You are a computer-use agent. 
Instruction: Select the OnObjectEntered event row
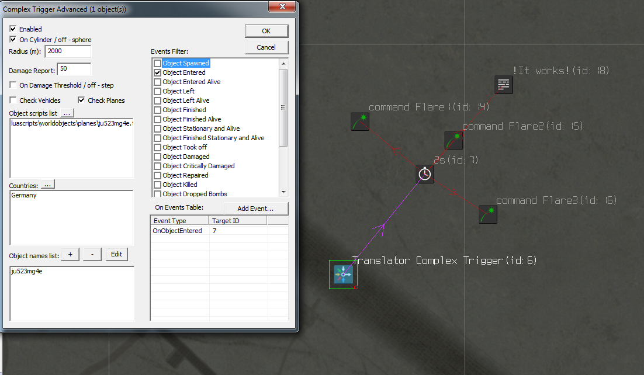coord(219,231)
